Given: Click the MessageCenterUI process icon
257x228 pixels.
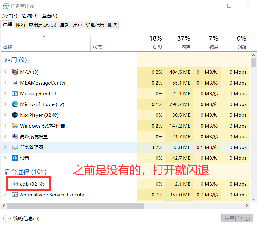Looking at the screenshot, I should [15, 93].
